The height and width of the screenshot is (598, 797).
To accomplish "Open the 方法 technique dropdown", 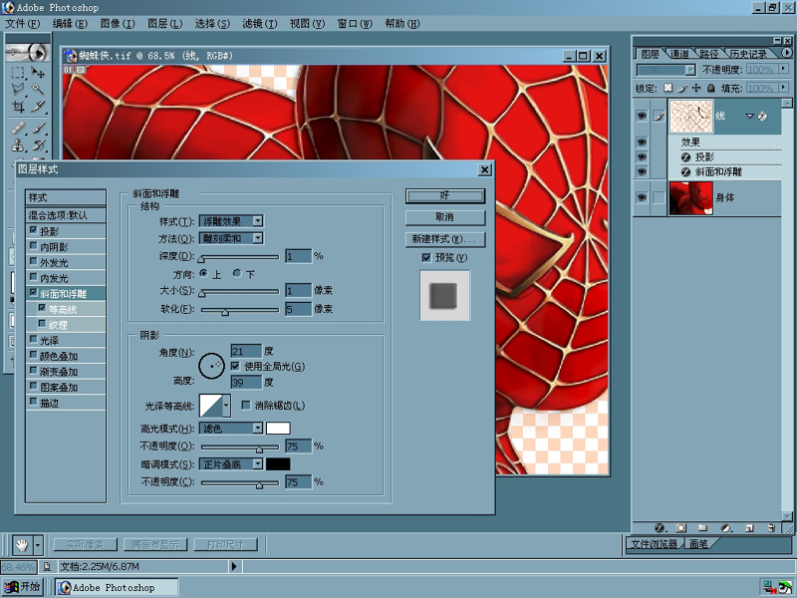I will [258, 238].
